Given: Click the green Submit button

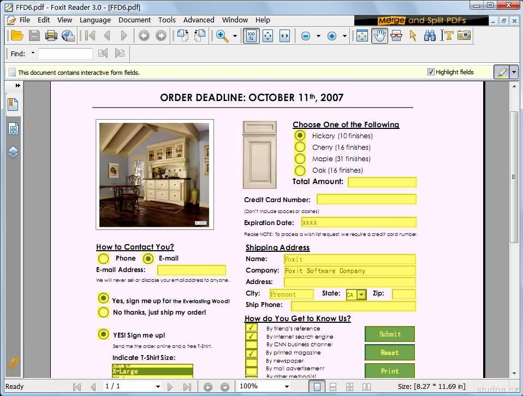Looking at the screenshot, I should point(390,334).
